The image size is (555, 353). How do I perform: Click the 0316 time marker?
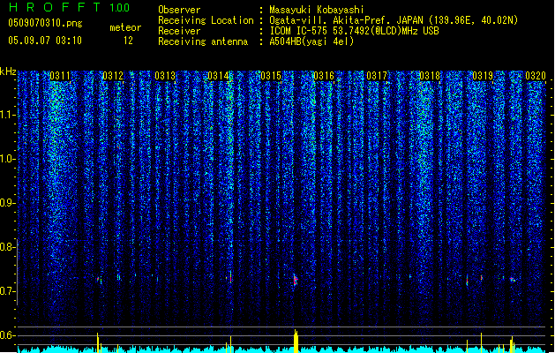coord(324,76)
